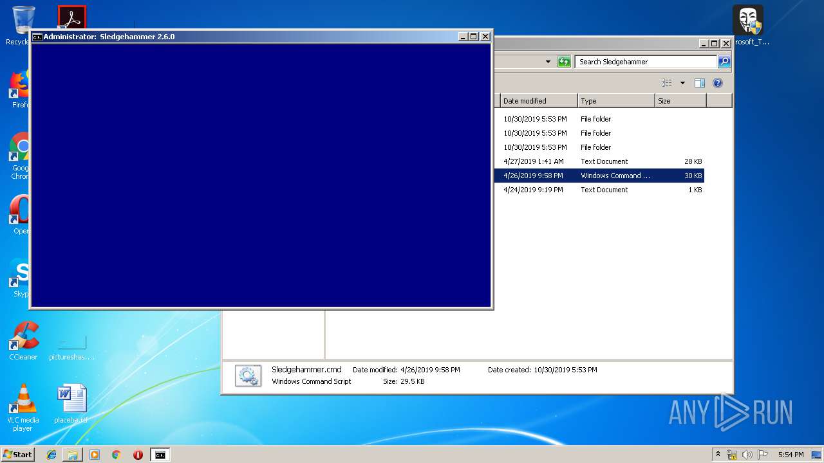This screenshot has height=463, width=824.
Task: Launch Firefox from the desktop
Action: 20,90
